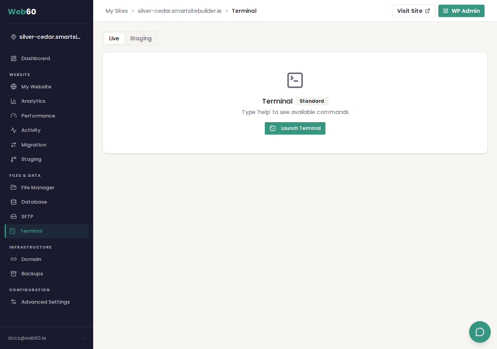Launch the Terminal
497x349 pixels.
tap(295, 128)
